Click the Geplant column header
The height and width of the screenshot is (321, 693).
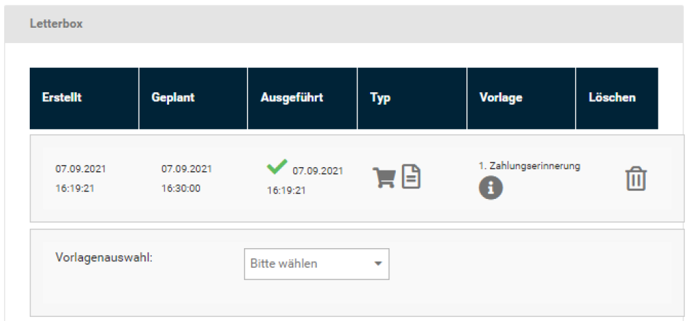173,98
